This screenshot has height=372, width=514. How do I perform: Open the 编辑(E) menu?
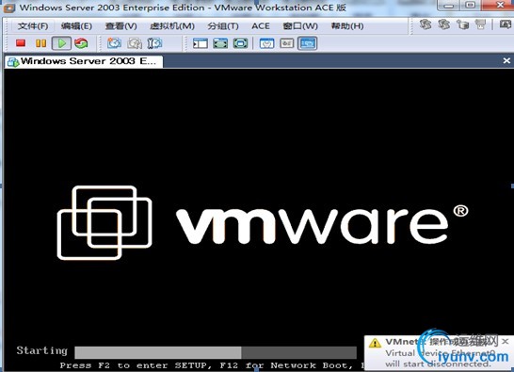coord(76,26)
